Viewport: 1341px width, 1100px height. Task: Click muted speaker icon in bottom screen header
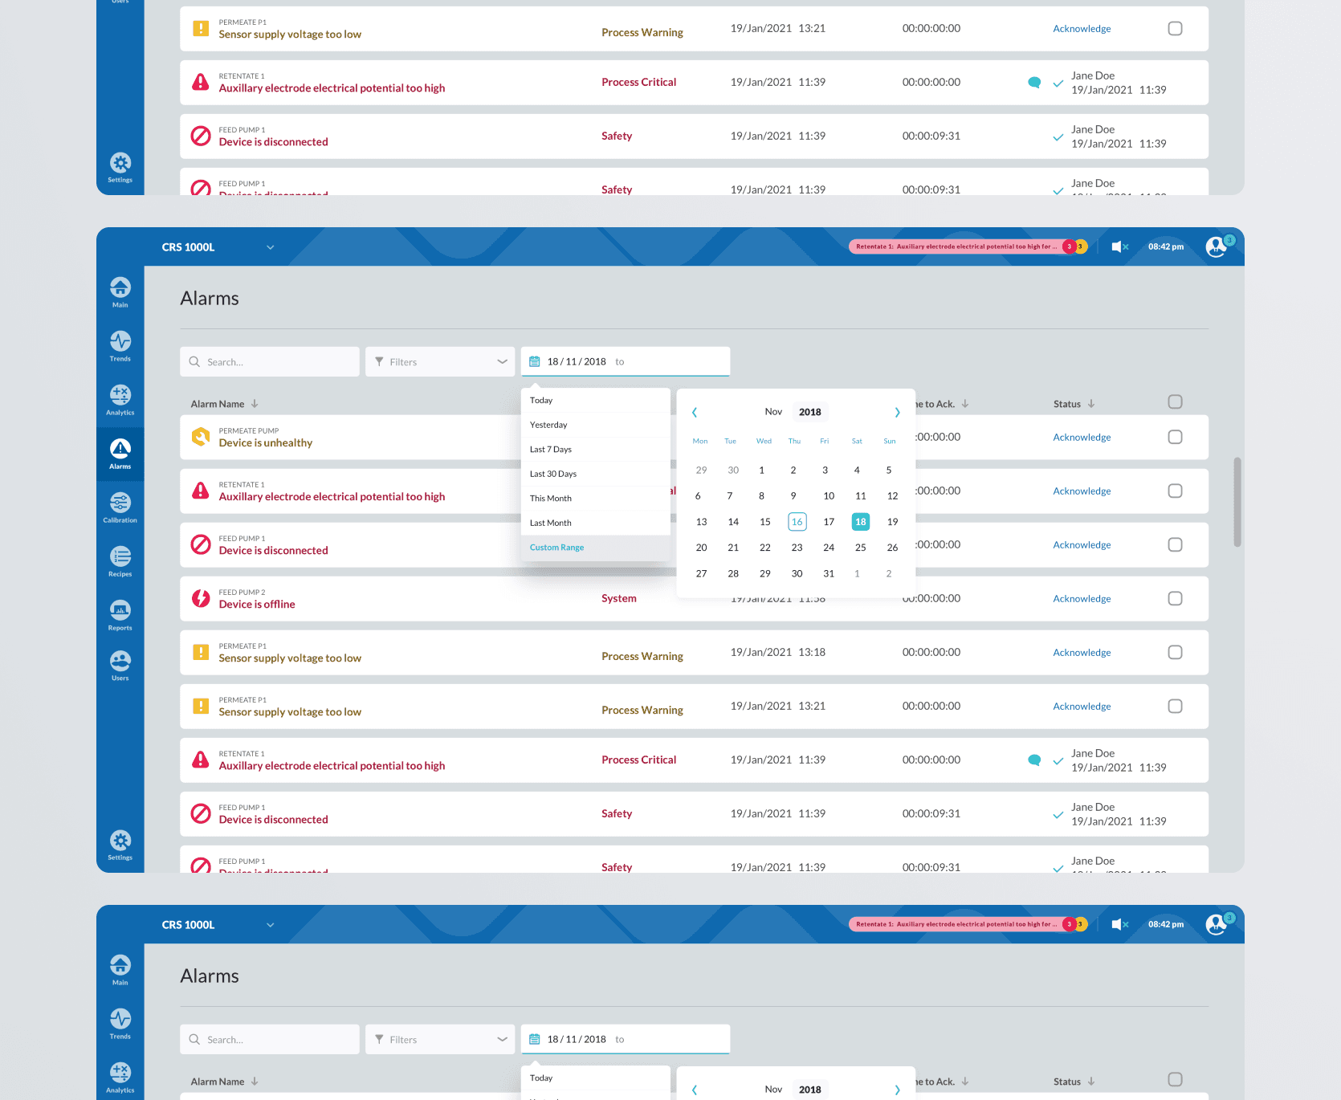[1120, 924]
